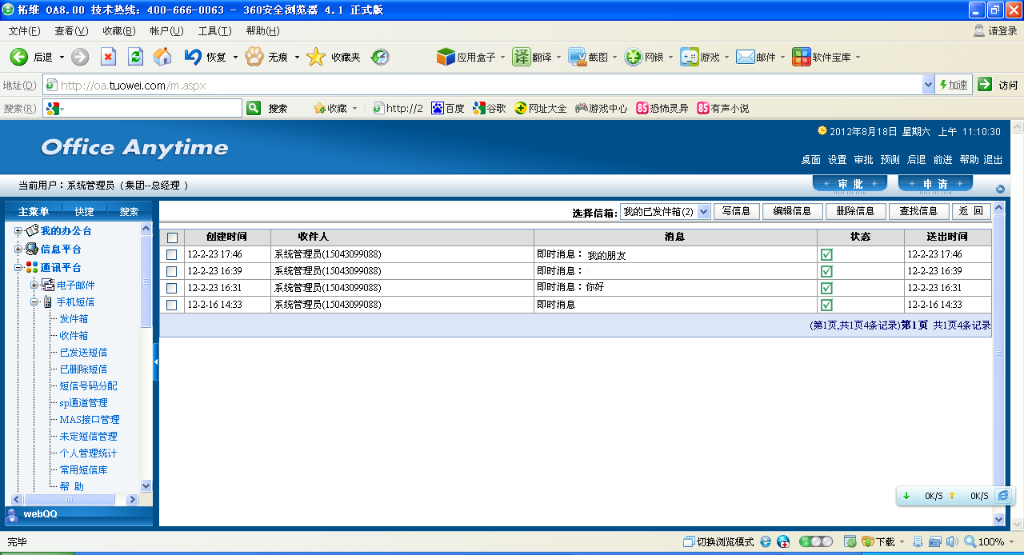The image size is (1024, 555).
Task: Click the 翻译 translate toolbar icon
Action: pos(522,57)
